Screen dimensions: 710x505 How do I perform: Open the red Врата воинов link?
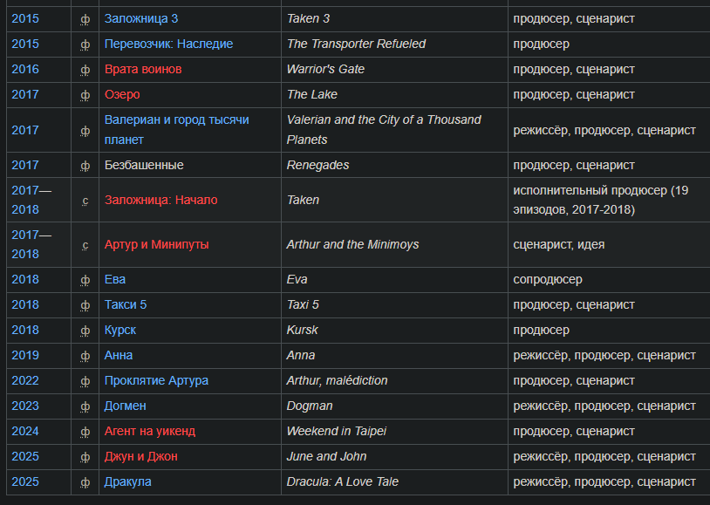[x=143, y=69]
